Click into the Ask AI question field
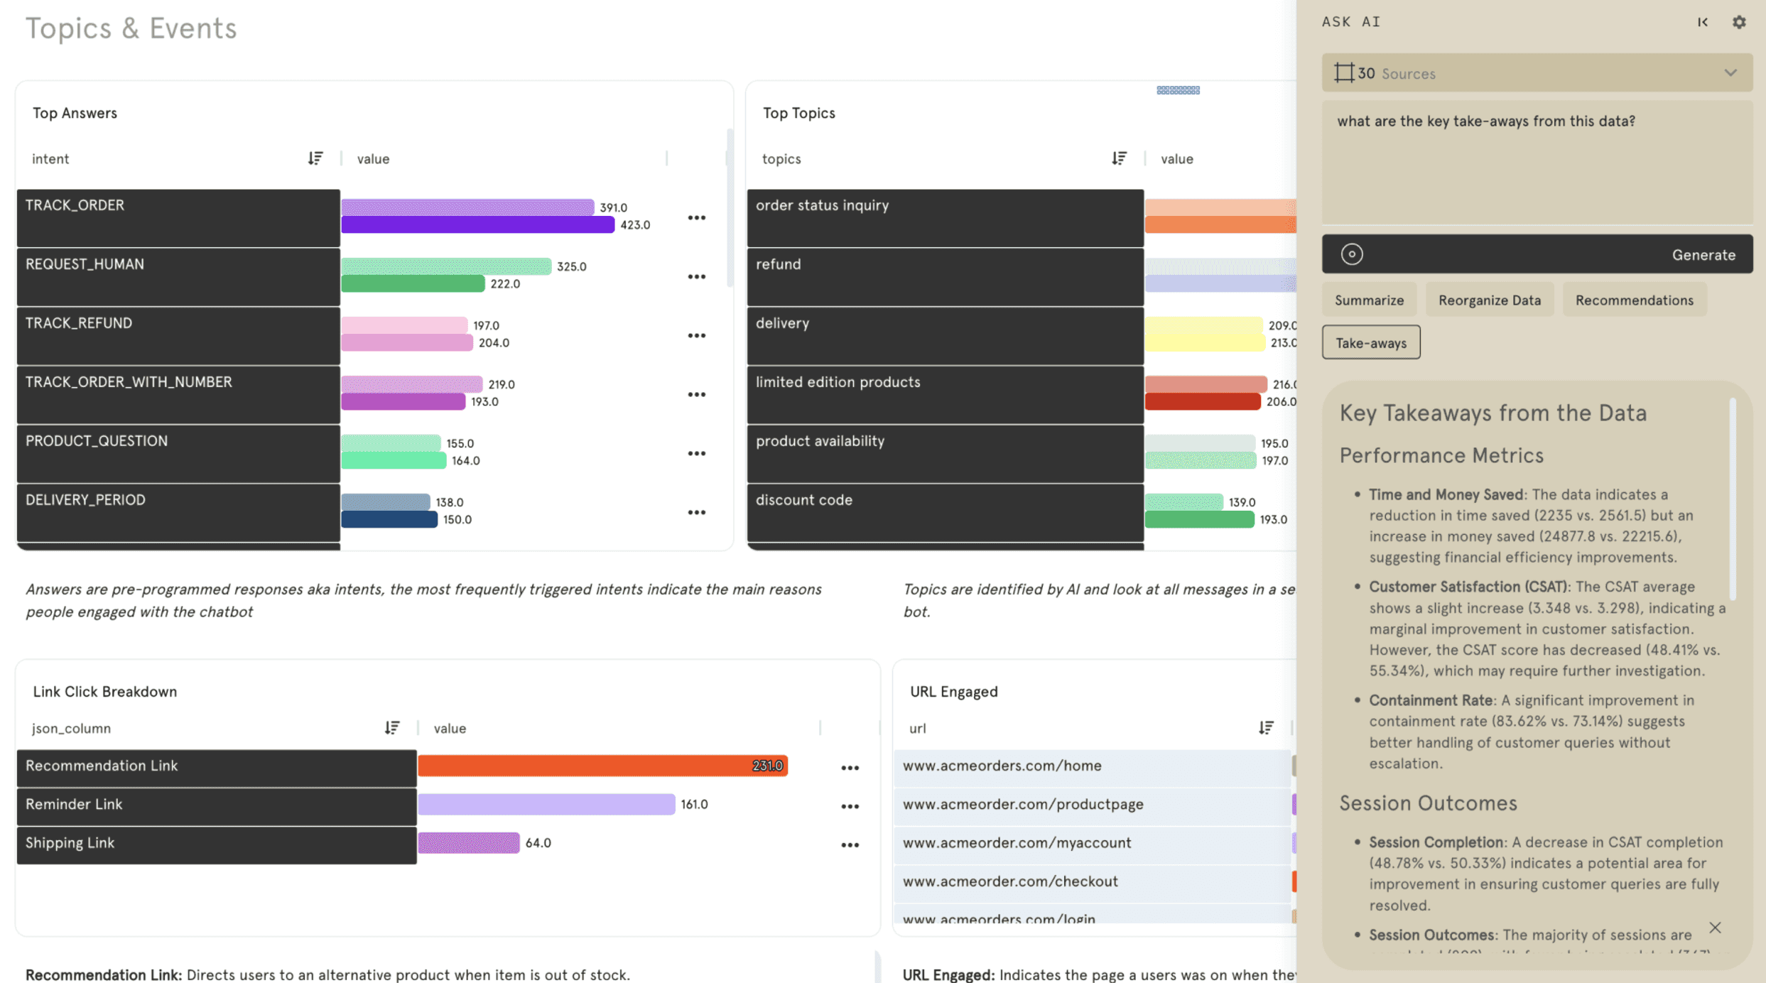The height and width of the screenshot is (983, 1766). point(1536,162)
